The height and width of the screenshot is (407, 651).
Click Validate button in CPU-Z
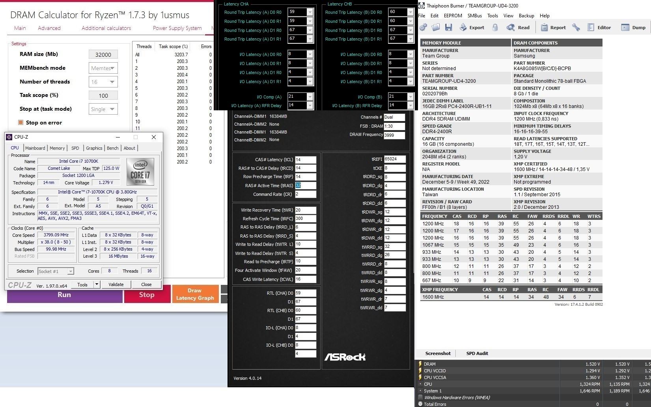point(116,284)
